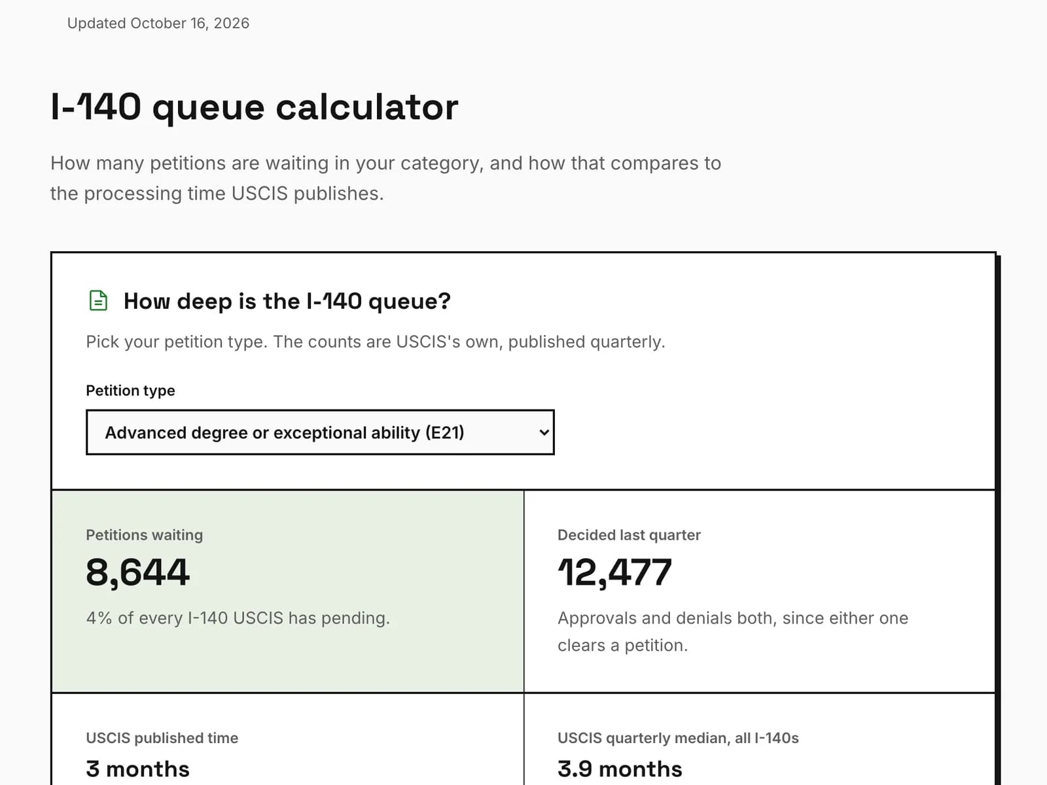
Task: Open the Petition type dropdown
Action: (x=320, y=432)
